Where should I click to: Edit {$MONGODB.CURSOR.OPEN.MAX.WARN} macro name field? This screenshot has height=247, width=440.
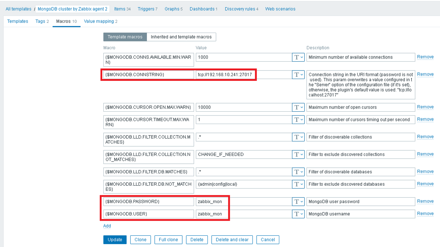149,107
